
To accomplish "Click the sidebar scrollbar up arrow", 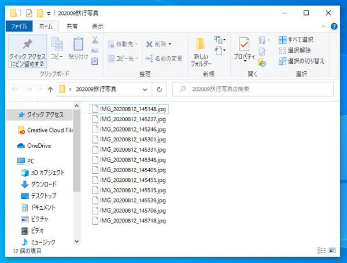I will pyautogui.click(x=77, y=106).
